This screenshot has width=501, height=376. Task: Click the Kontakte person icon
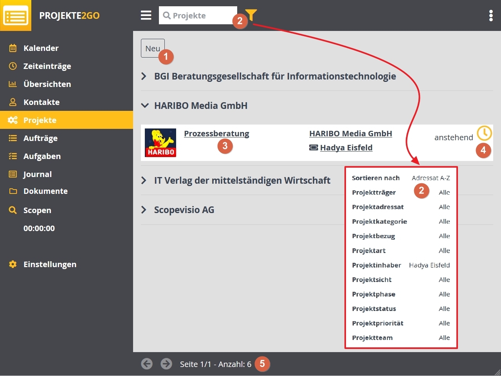point(13,102)
